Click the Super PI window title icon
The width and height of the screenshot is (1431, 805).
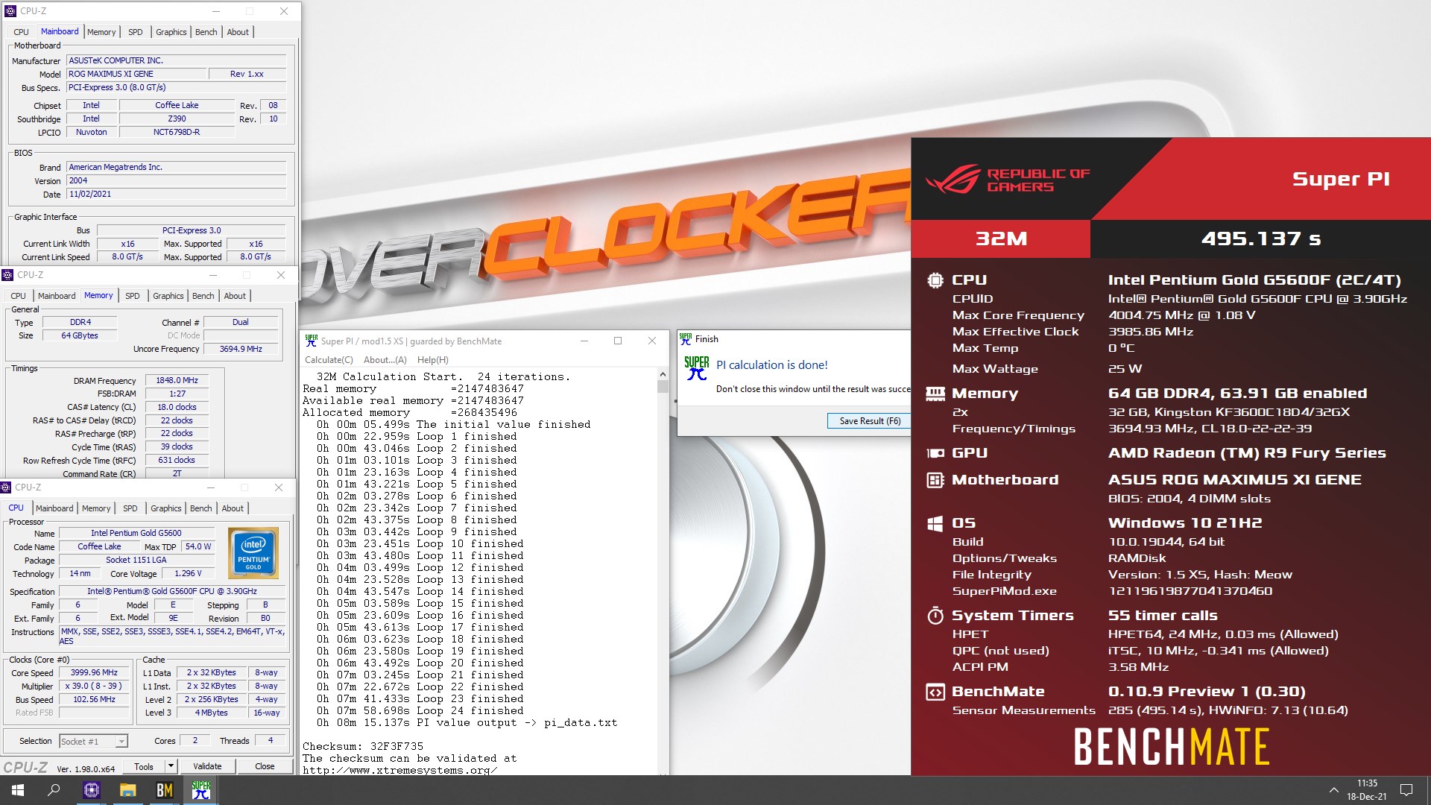[x=311, y=341]
